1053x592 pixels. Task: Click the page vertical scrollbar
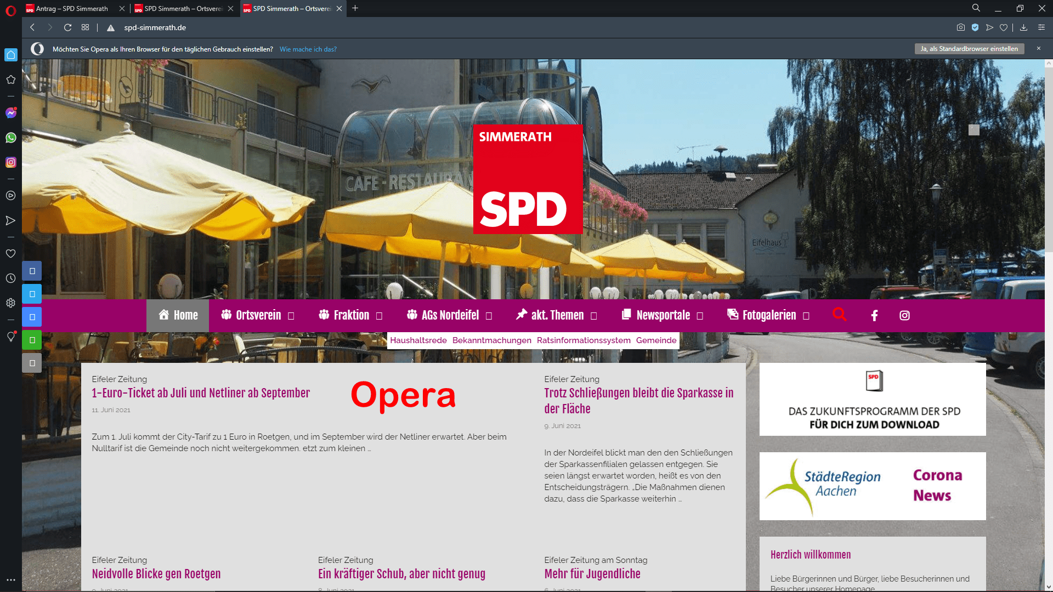coord(1049,159)
